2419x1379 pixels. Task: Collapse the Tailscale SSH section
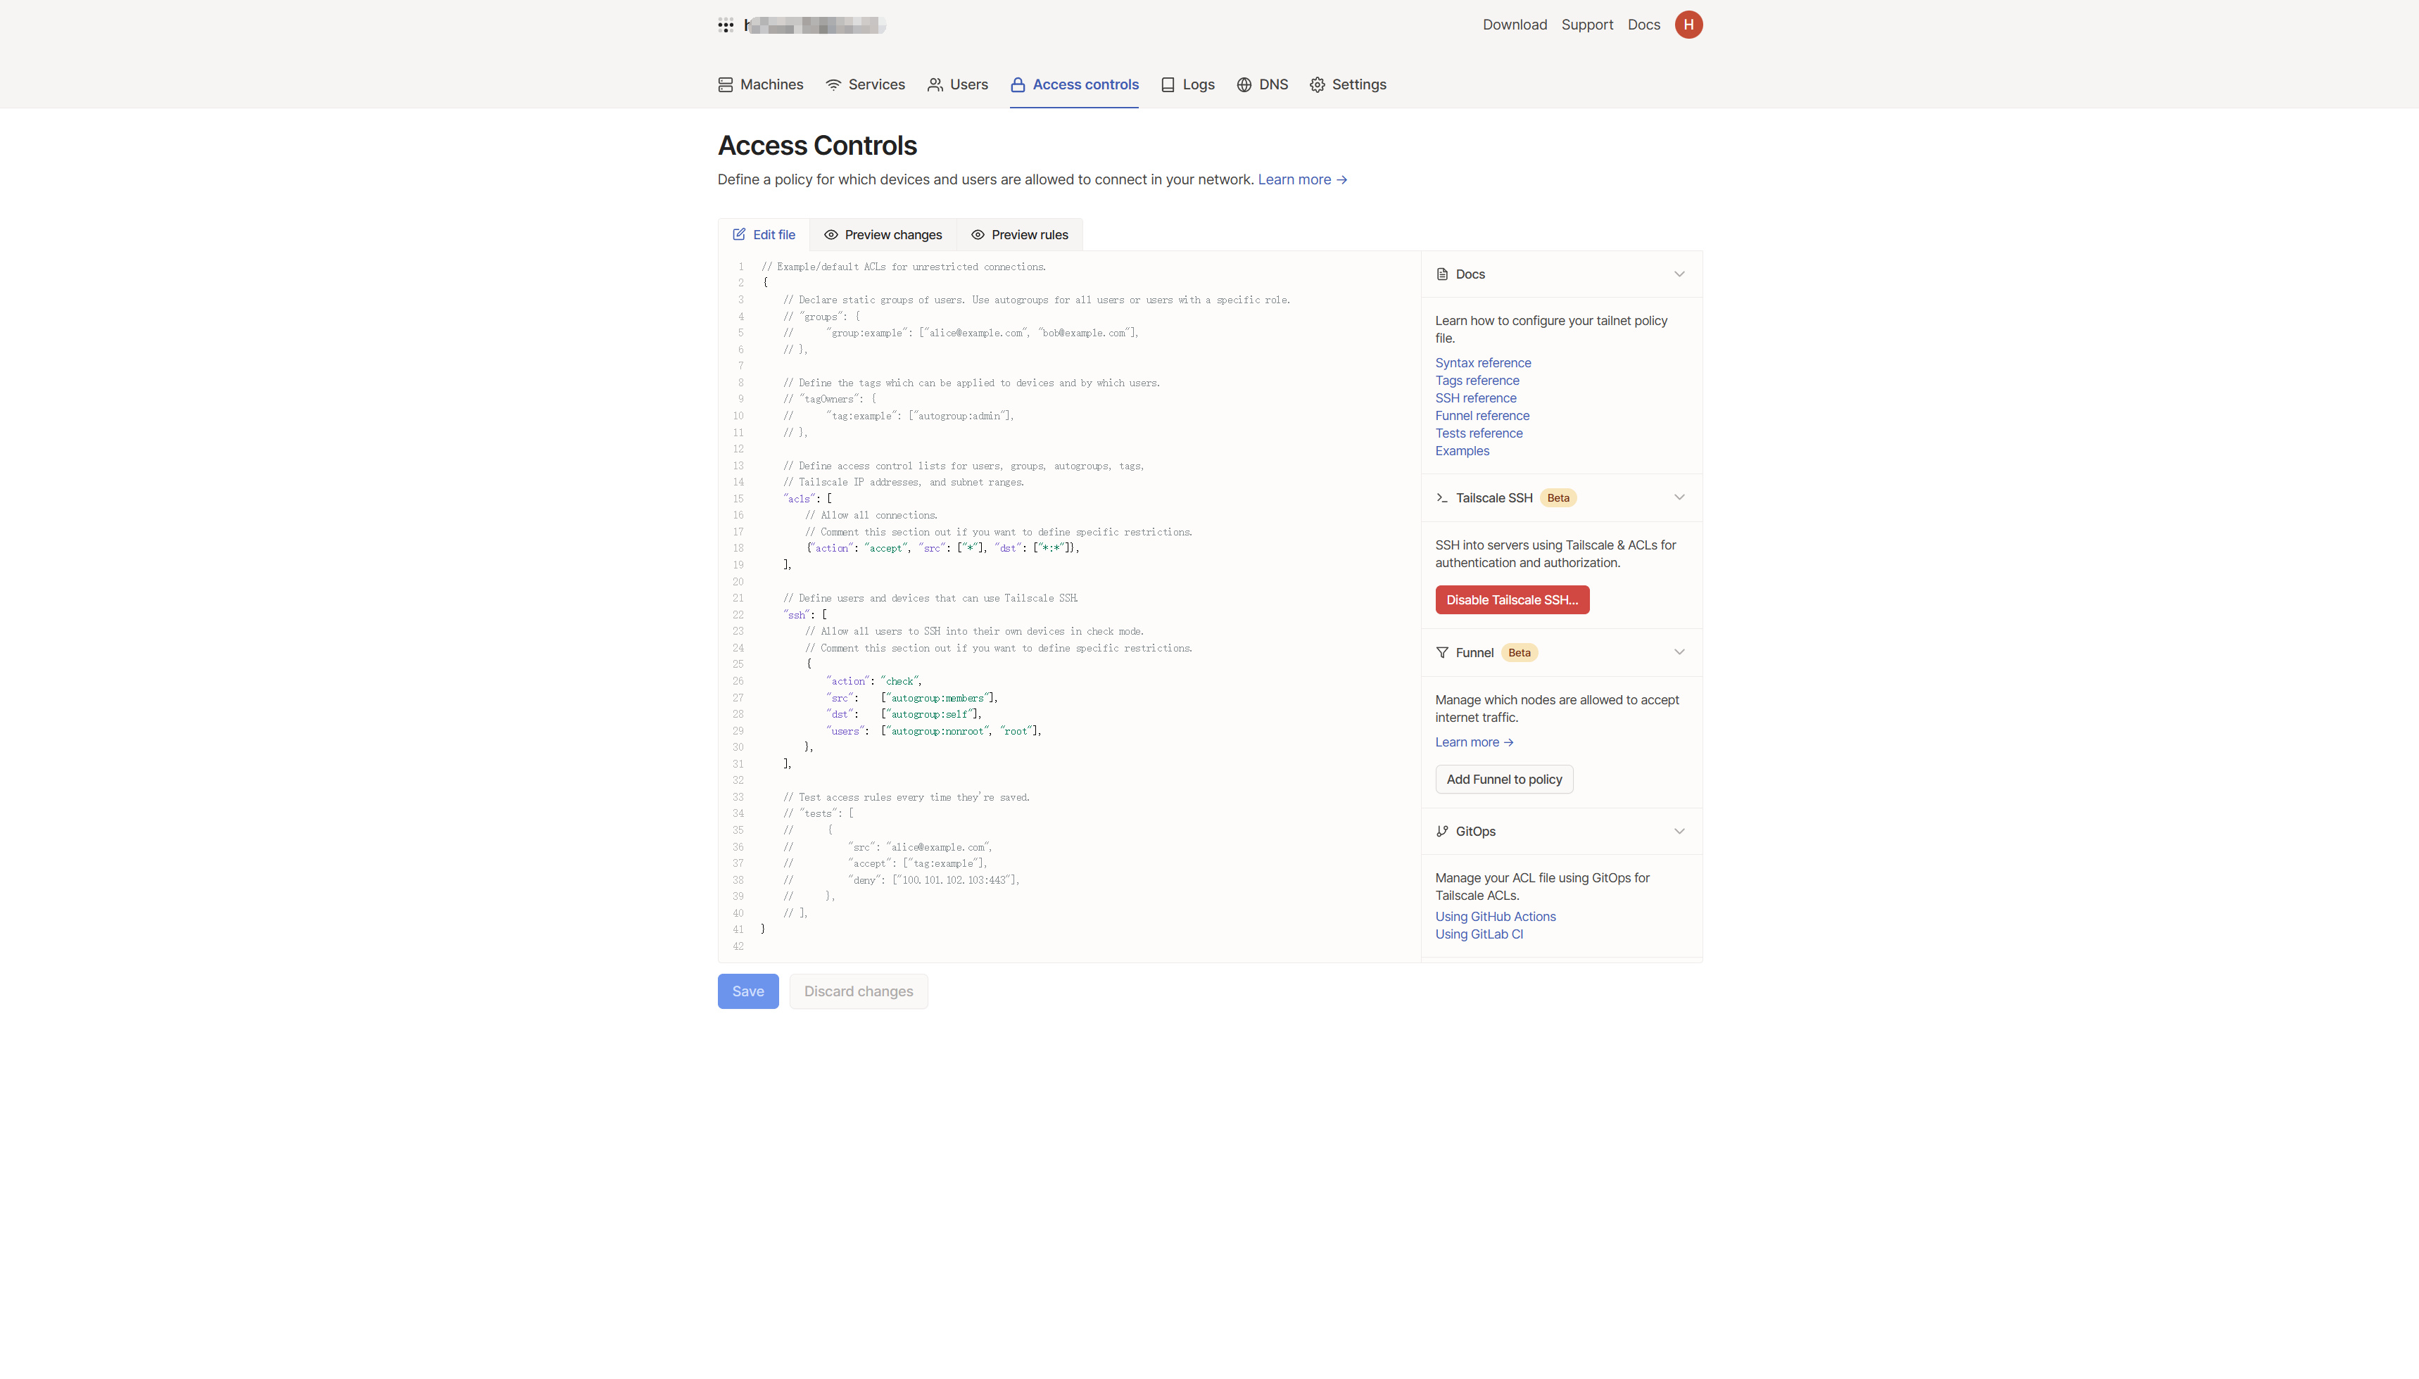pyautogui.click(x=1679, y=498)
